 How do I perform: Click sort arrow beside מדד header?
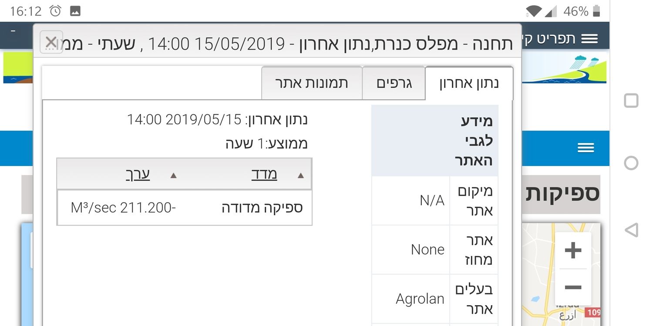(x=300, y=176)
